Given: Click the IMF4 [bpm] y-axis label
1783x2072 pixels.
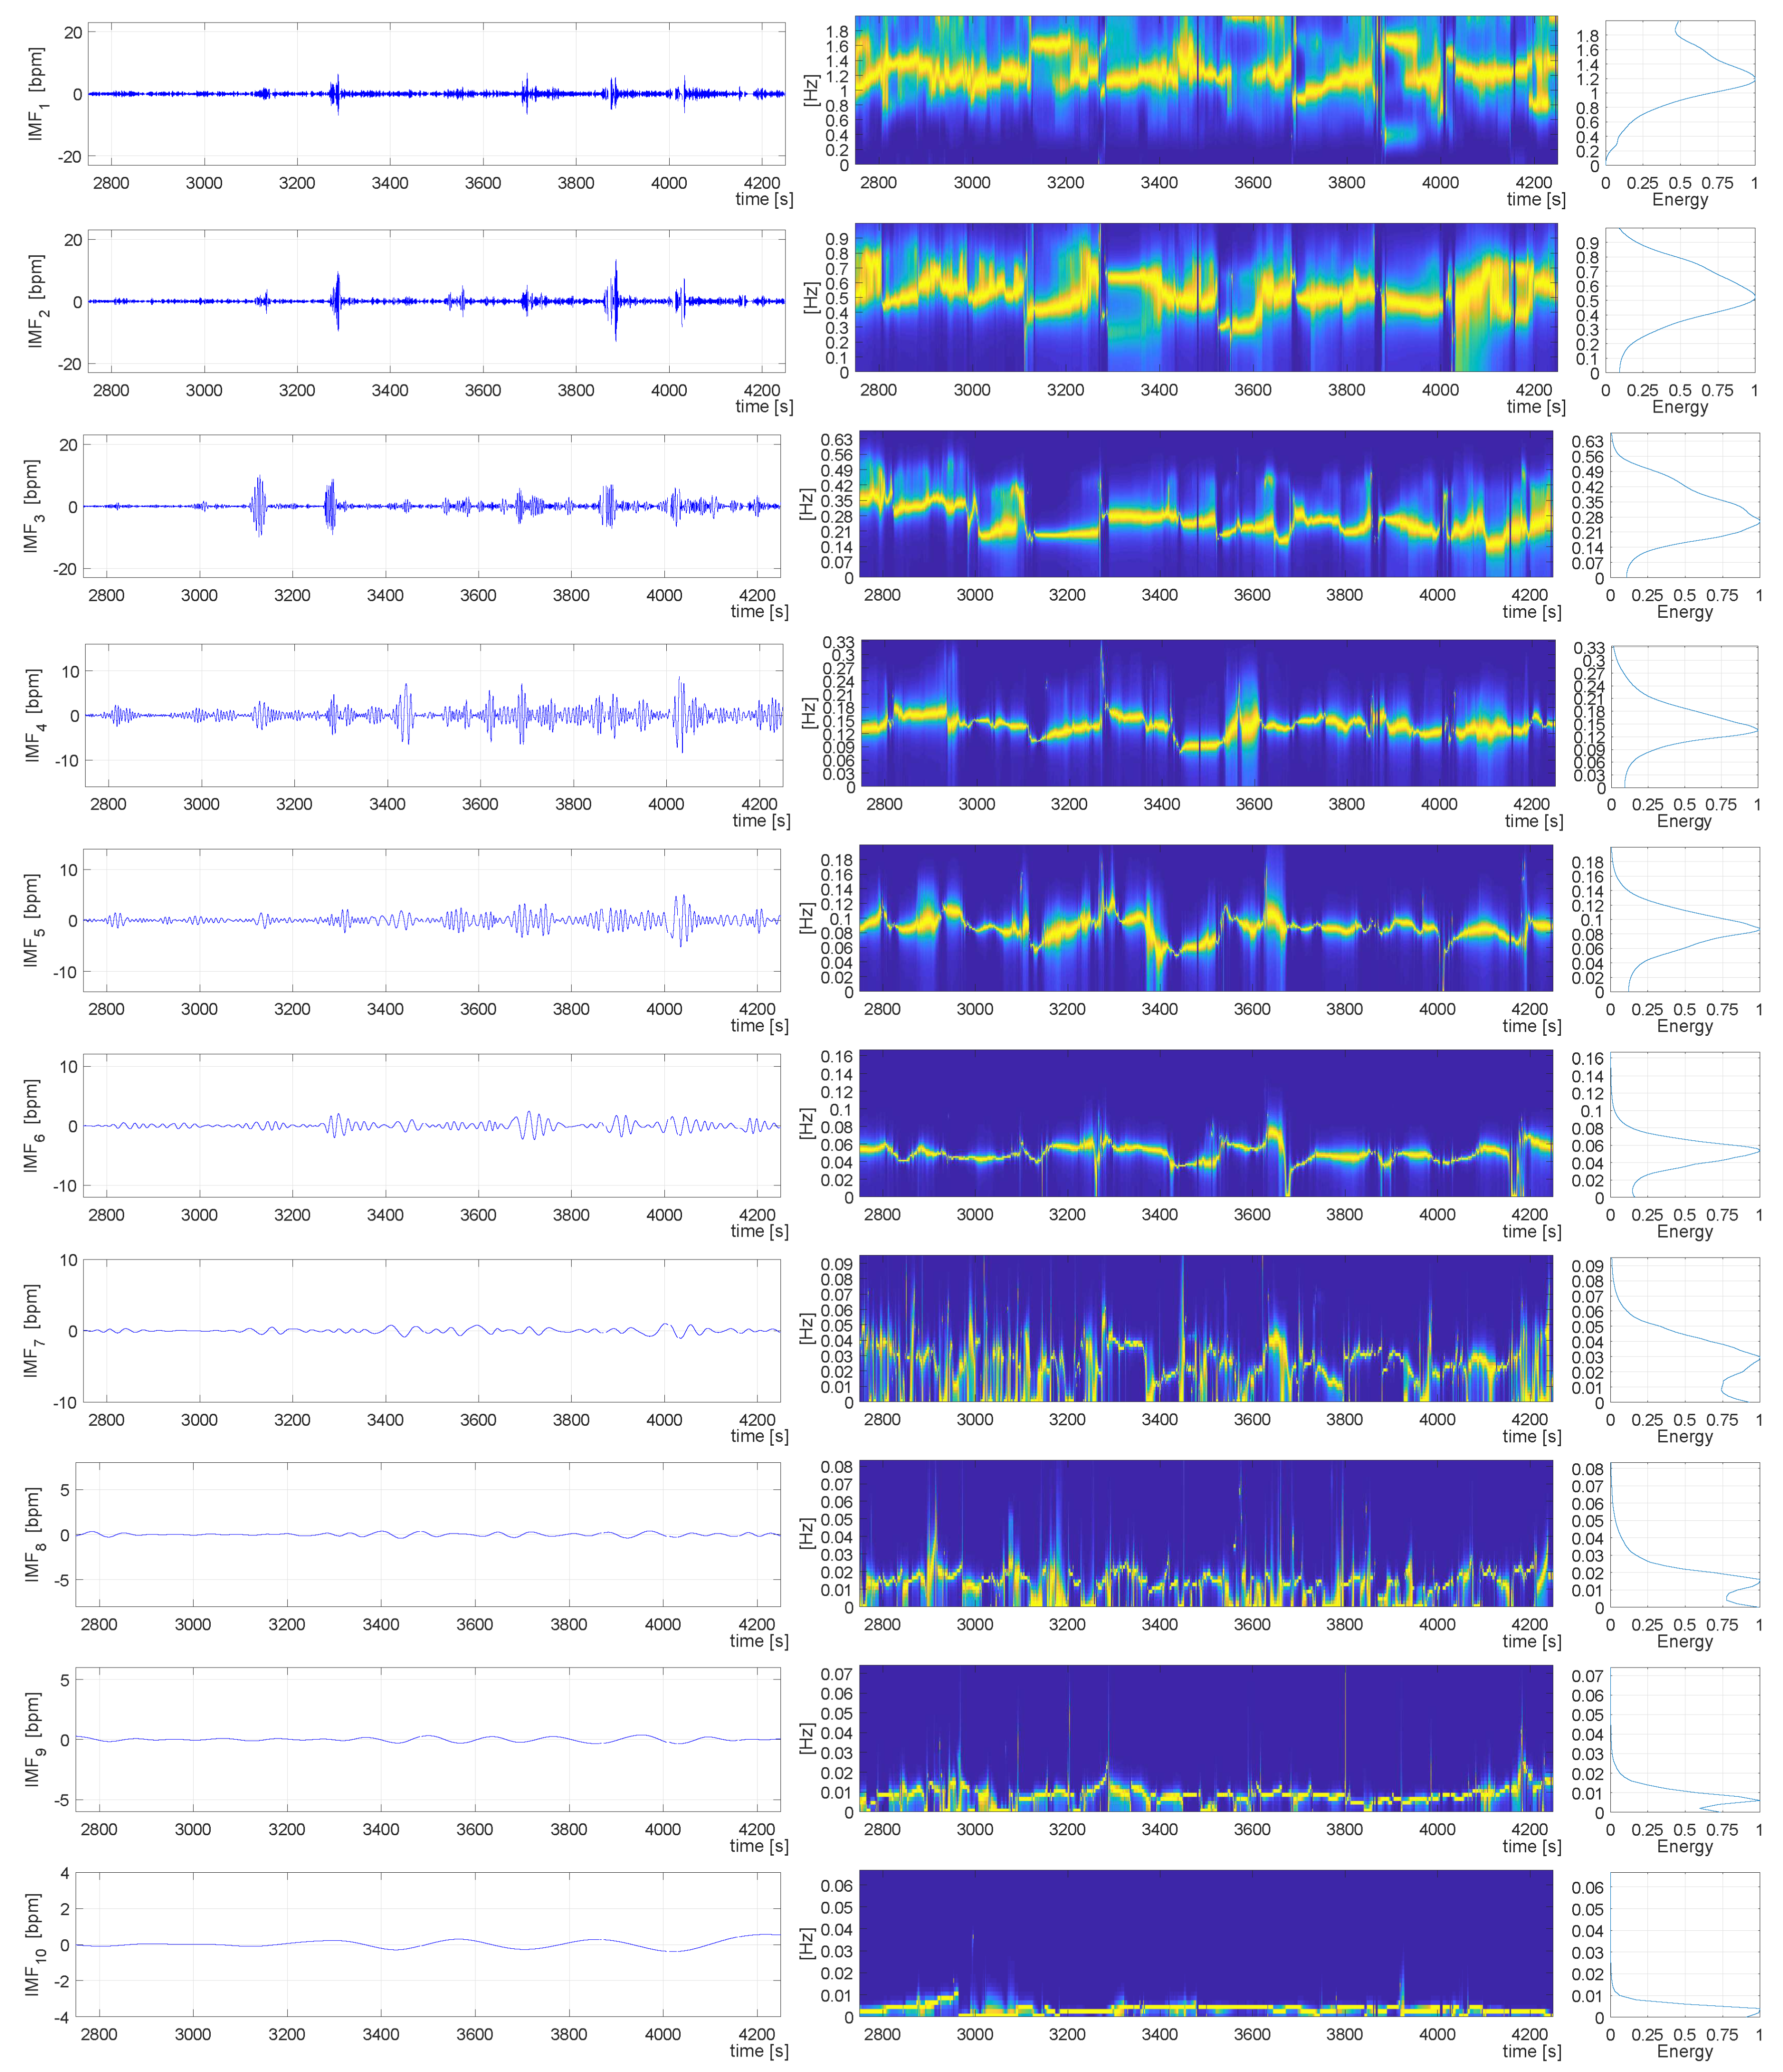Looking at the screenshot, I should tap(34, 715).
